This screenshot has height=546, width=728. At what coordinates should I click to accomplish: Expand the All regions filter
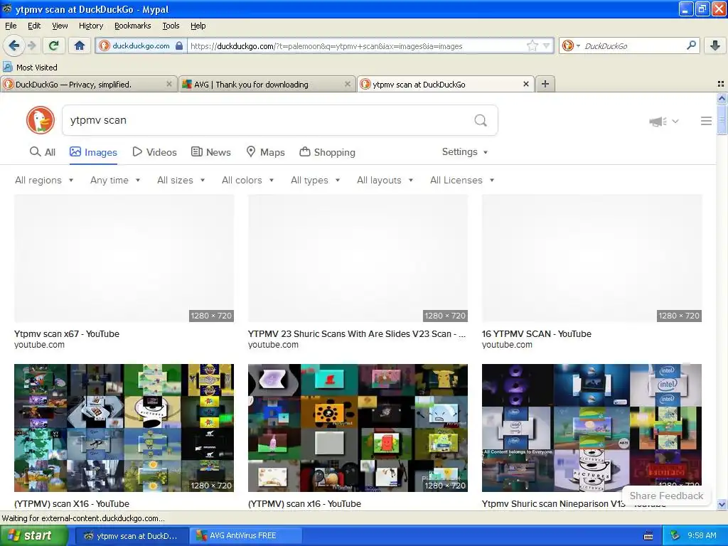[44, 180]
